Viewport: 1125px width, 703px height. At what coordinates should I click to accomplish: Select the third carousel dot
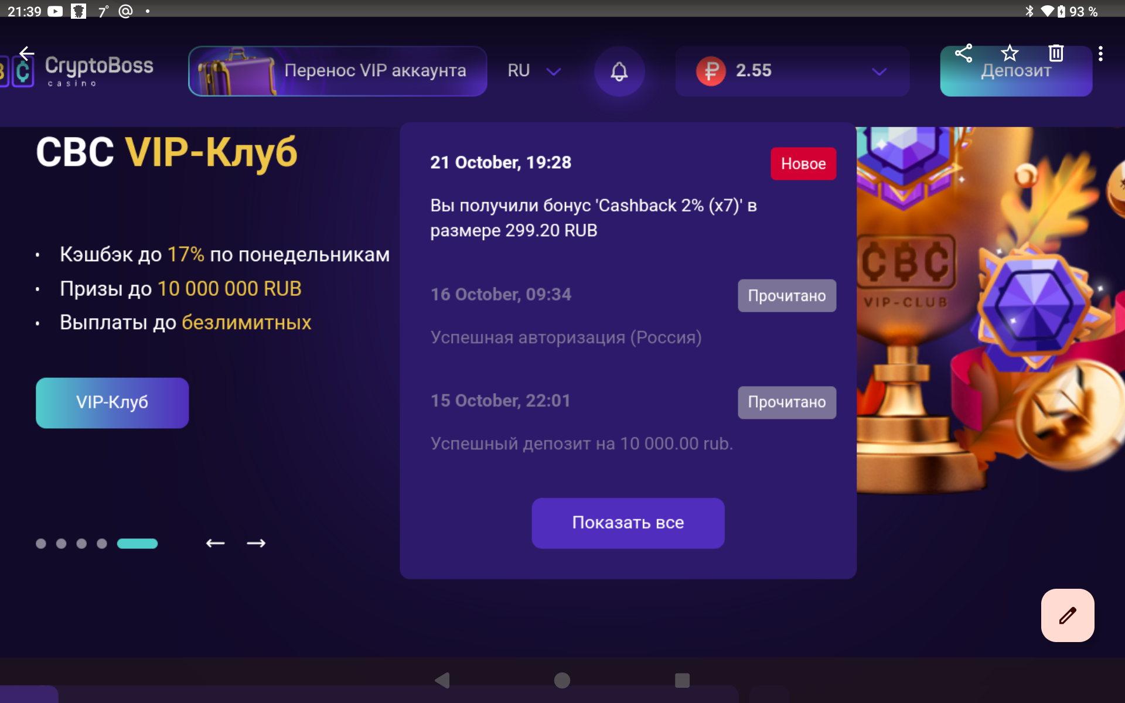click(x=81, y=544)
